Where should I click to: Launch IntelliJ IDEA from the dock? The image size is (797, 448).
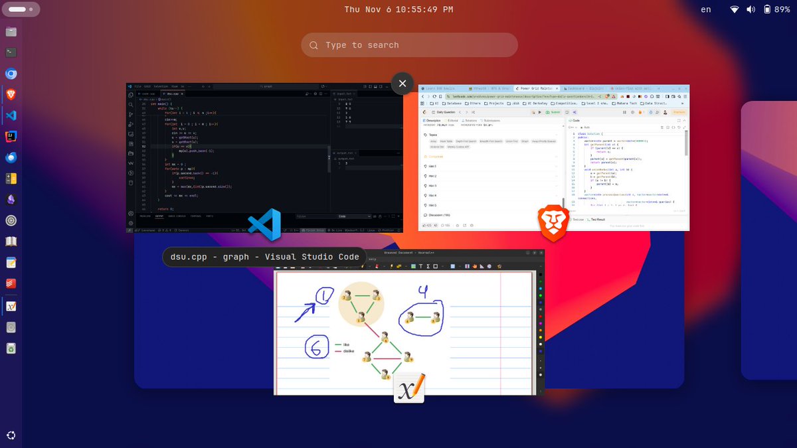pyautogui.click(x=11, y=136)
